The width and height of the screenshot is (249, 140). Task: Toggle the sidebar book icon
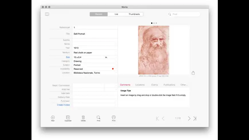tap(47, 14)
